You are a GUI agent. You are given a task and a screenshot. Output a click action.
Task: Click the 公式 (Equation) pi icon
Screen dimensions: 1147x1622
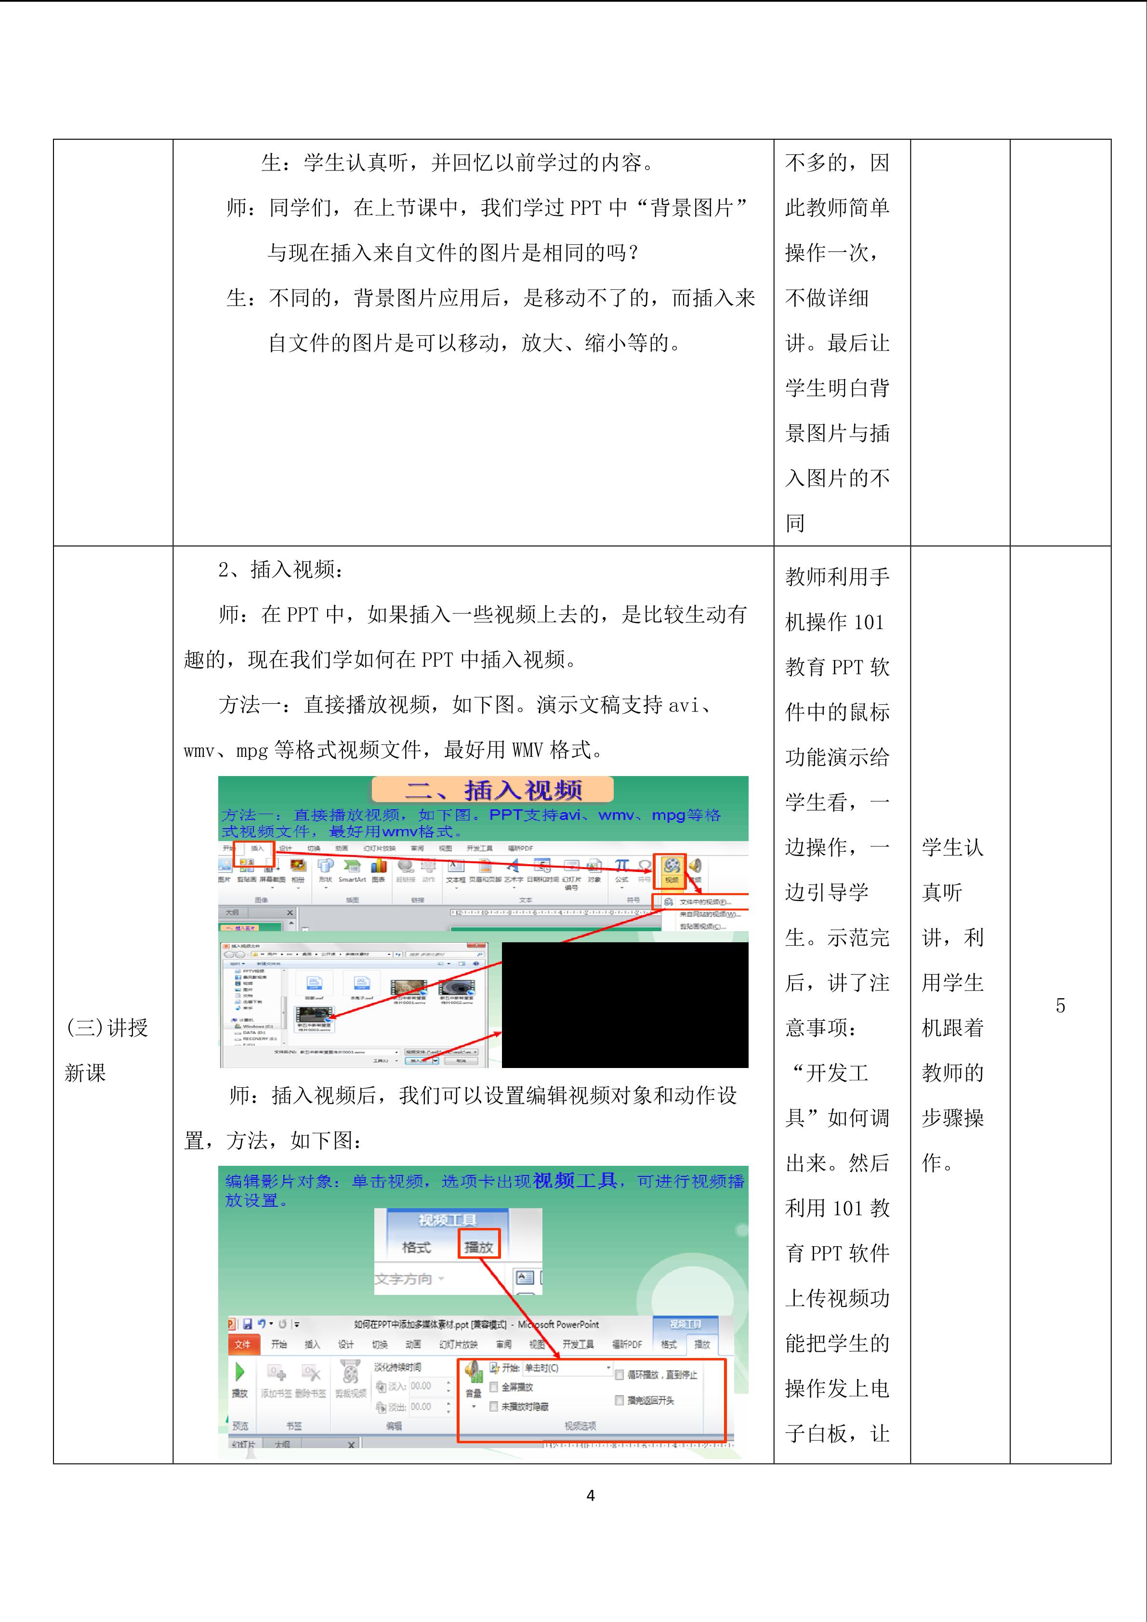coord(621,866)
